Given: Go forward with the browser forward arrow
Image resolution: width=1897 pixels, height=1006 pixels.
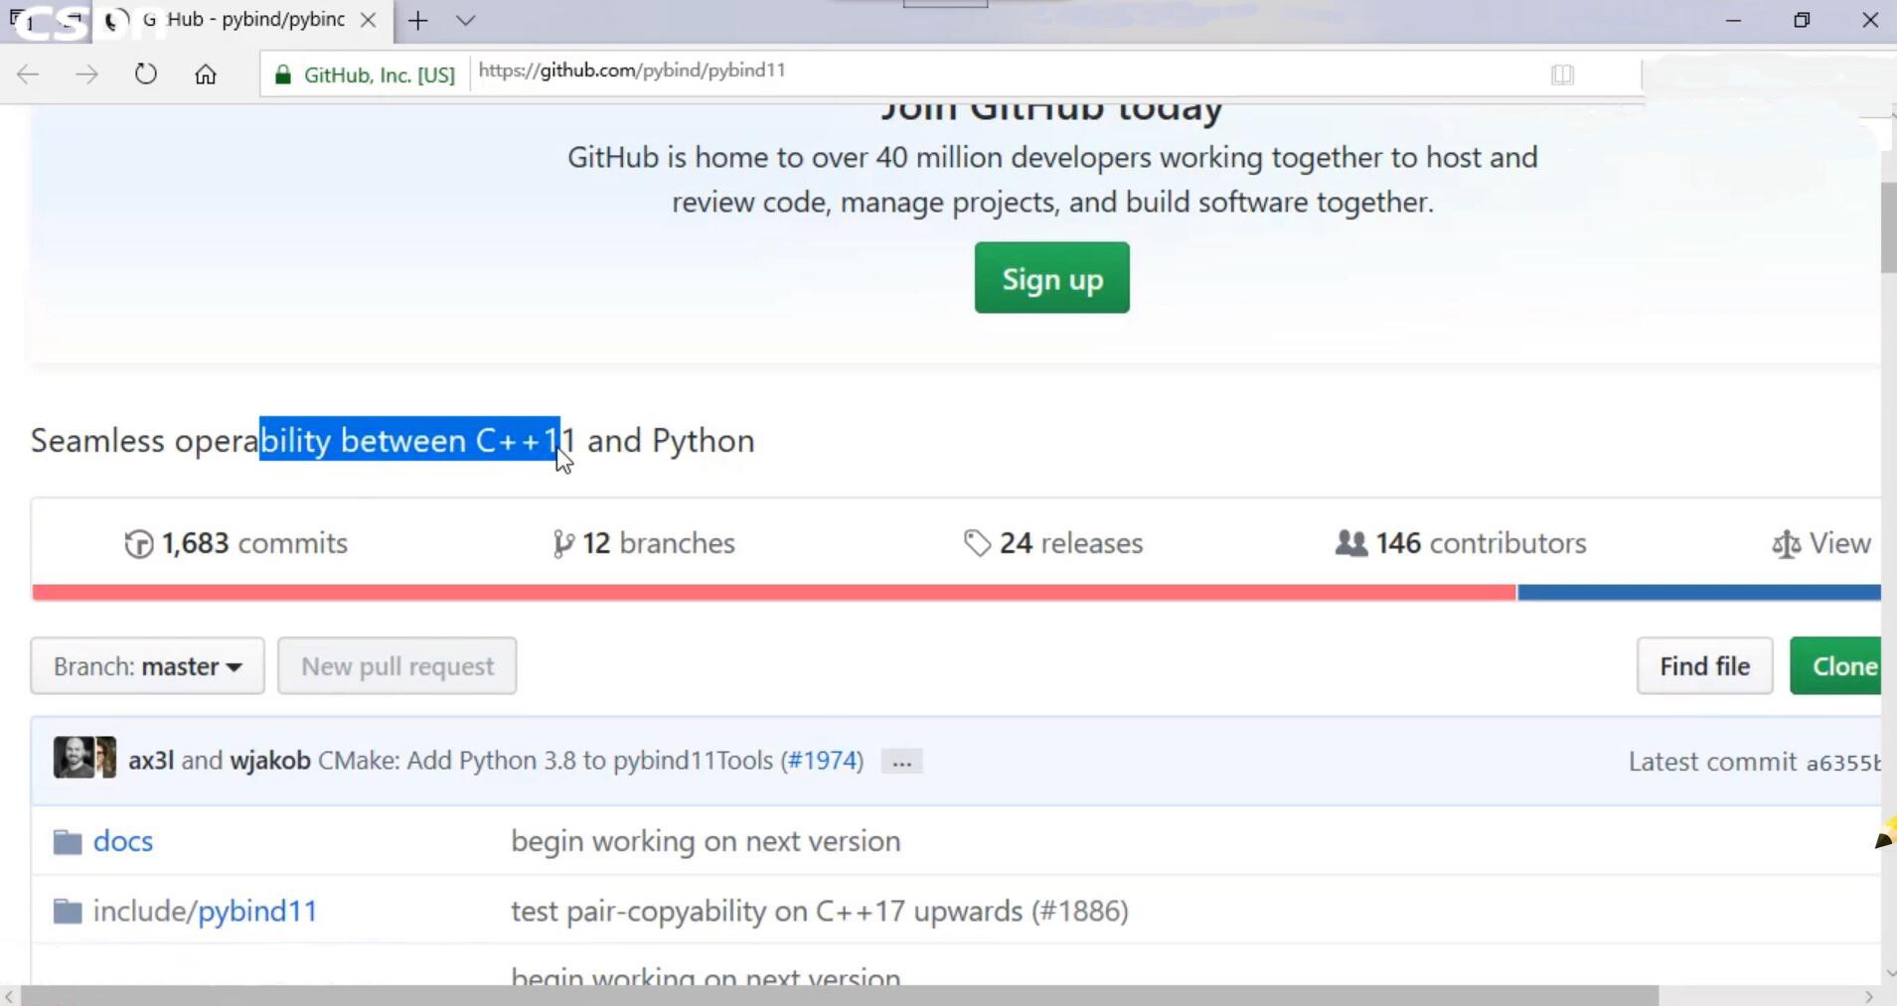Looking at the screenshot, I should (x=87, y=74).
